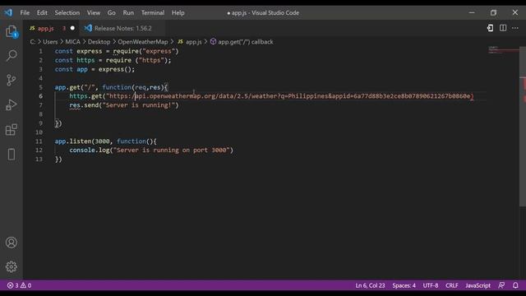Expand the OpenWeatherMap breadcrumb segment
Viewport: 526px width, 296px height.
coord(142,42)
